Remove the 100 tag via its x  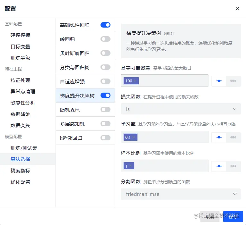[x=135, y=81]
